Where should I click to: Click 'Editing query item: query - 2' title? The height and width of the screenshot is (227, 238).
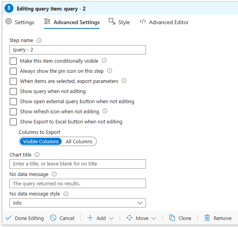51,9
